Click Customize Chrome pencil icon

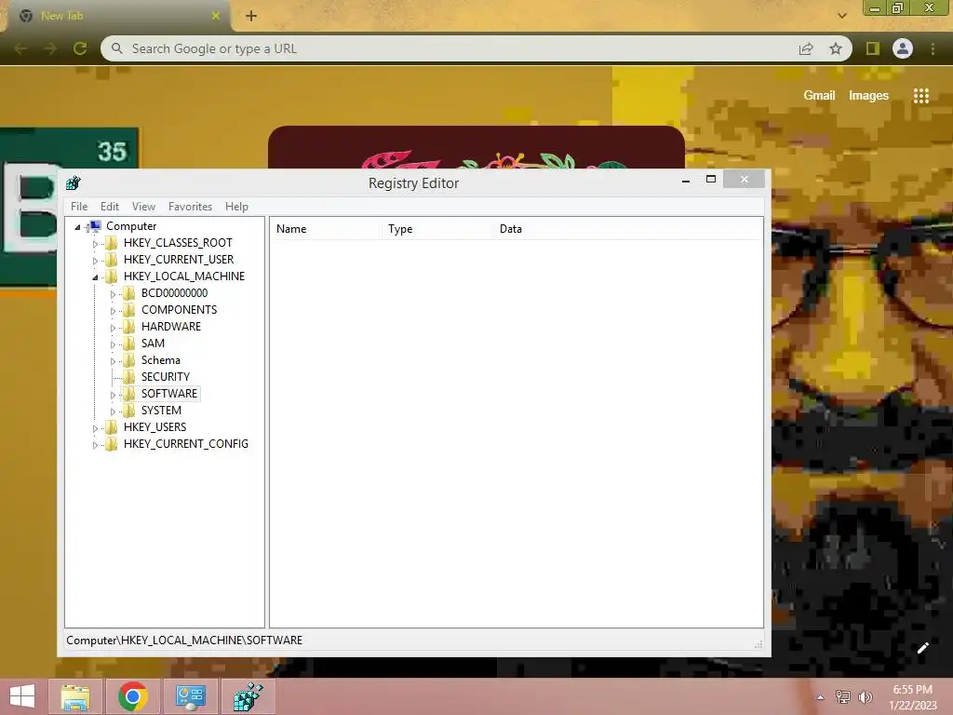922,648
